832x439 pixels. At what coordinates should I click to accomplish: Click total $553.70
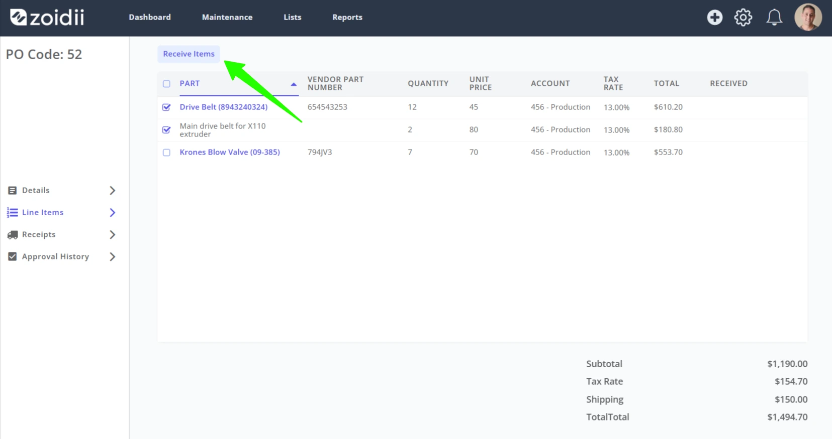click(668, 152)
